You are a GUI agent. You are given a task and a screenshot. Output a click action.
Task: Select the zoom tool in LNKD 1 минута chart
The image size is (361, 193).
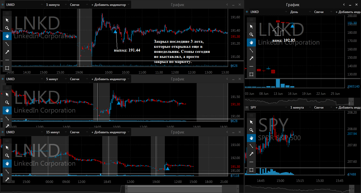coord(7,28)
